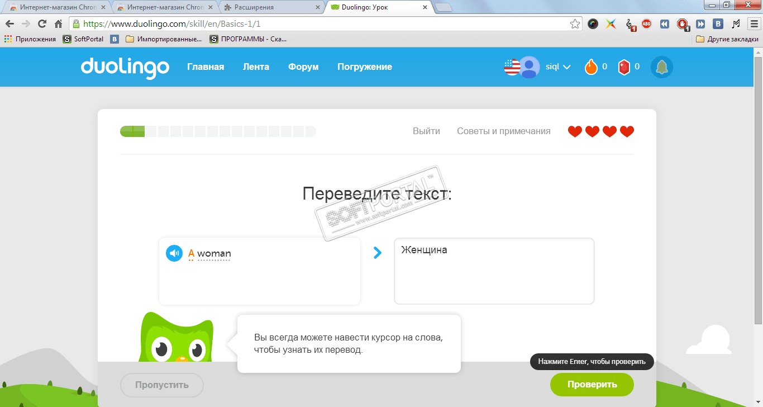This screenshot has height=407, width=763.
Task: Click the user avatar picture
Action: coord(530,67)
